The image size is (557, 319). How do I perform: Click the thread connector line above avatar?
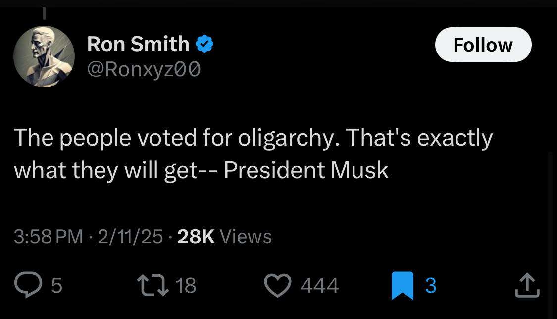[x=44, y=13]
